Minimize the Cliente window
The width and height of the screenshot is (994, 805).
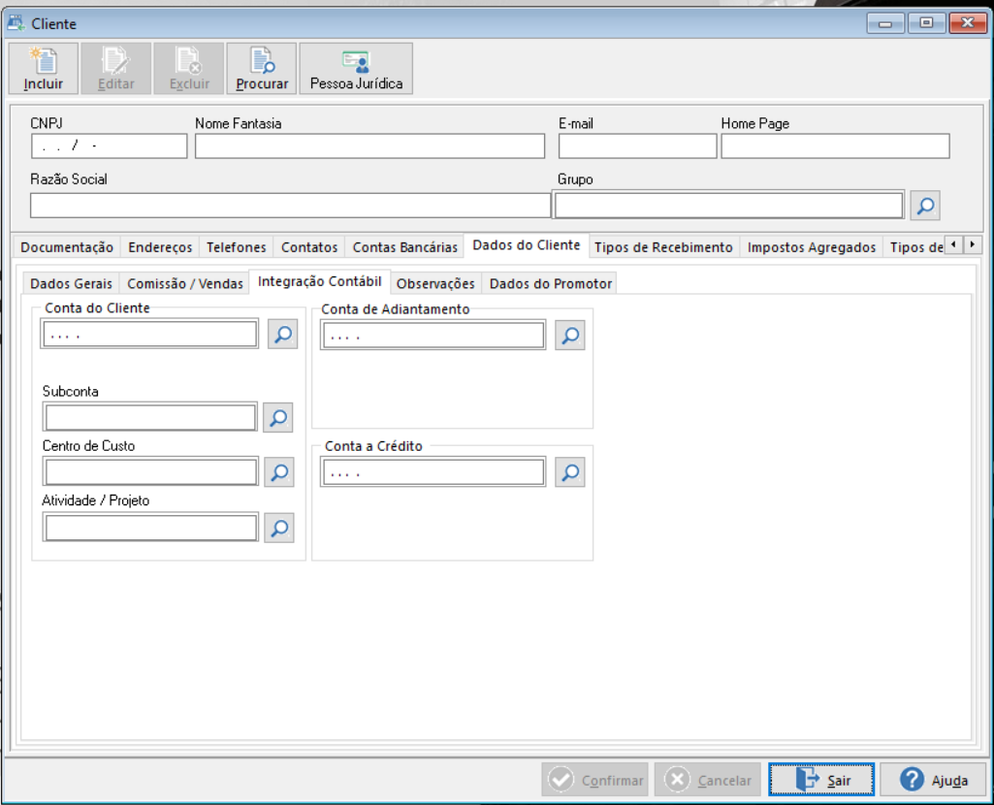[x=885, y=23]
